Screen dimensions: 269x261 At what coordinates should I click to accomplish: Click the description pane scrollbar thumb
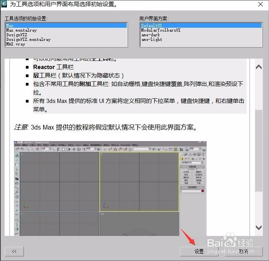(259, 151)
